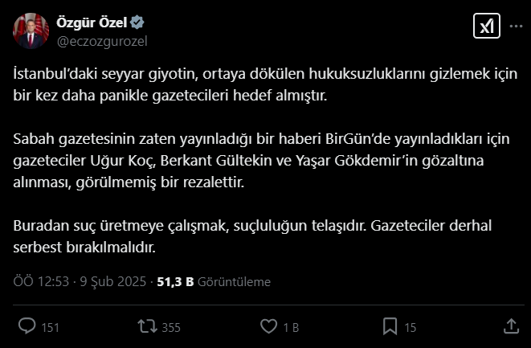Click the share post icon

509,326
